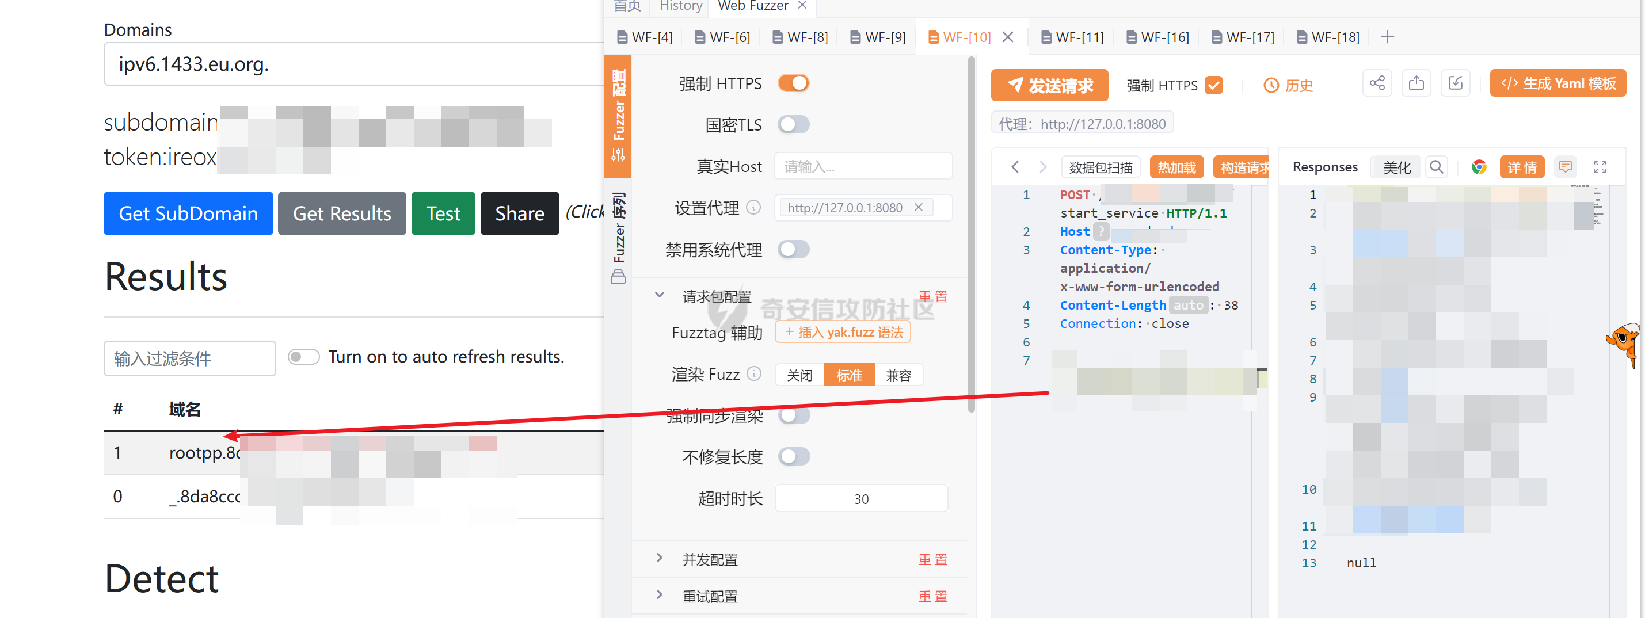Toggle 不修复长度 switch
This screenshot has width=1645, height=618.
(x=794, y=456)
